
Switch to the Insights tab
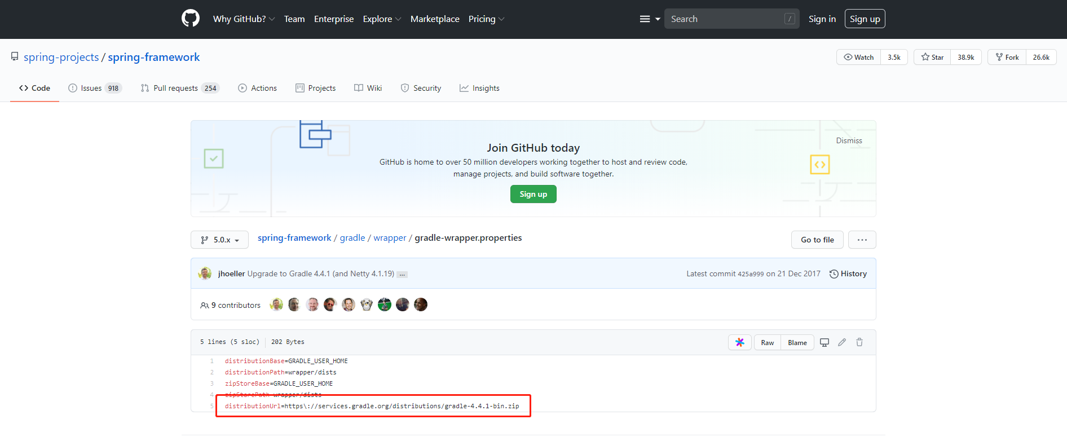479,88
